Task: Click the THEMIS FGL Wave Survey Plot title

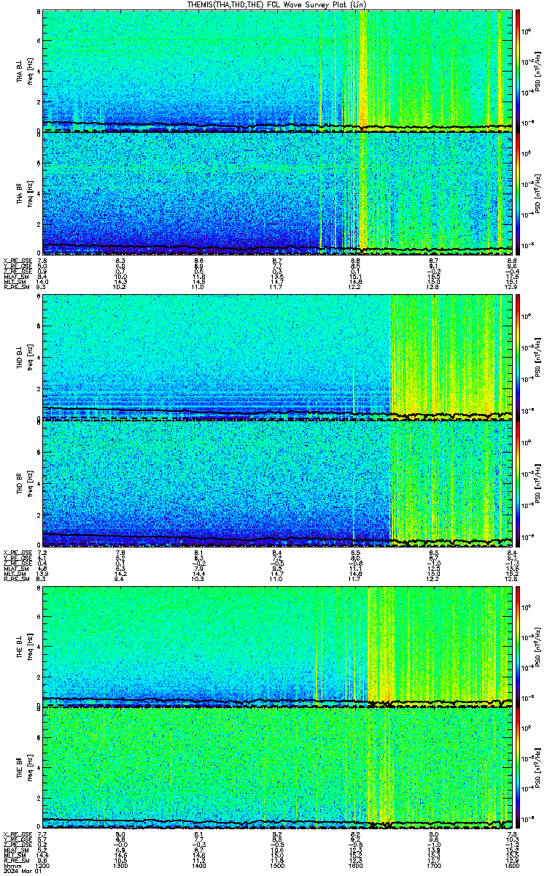Action: click(276, 4)
